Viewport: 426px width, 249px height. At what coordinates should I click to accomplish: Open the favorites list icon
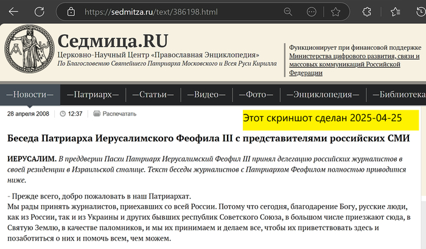(x=396, y=12)
